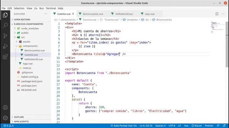Open the Help menu

(x=60, y=8)
